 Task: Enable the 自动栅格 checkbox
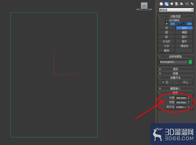coord(166,20)
